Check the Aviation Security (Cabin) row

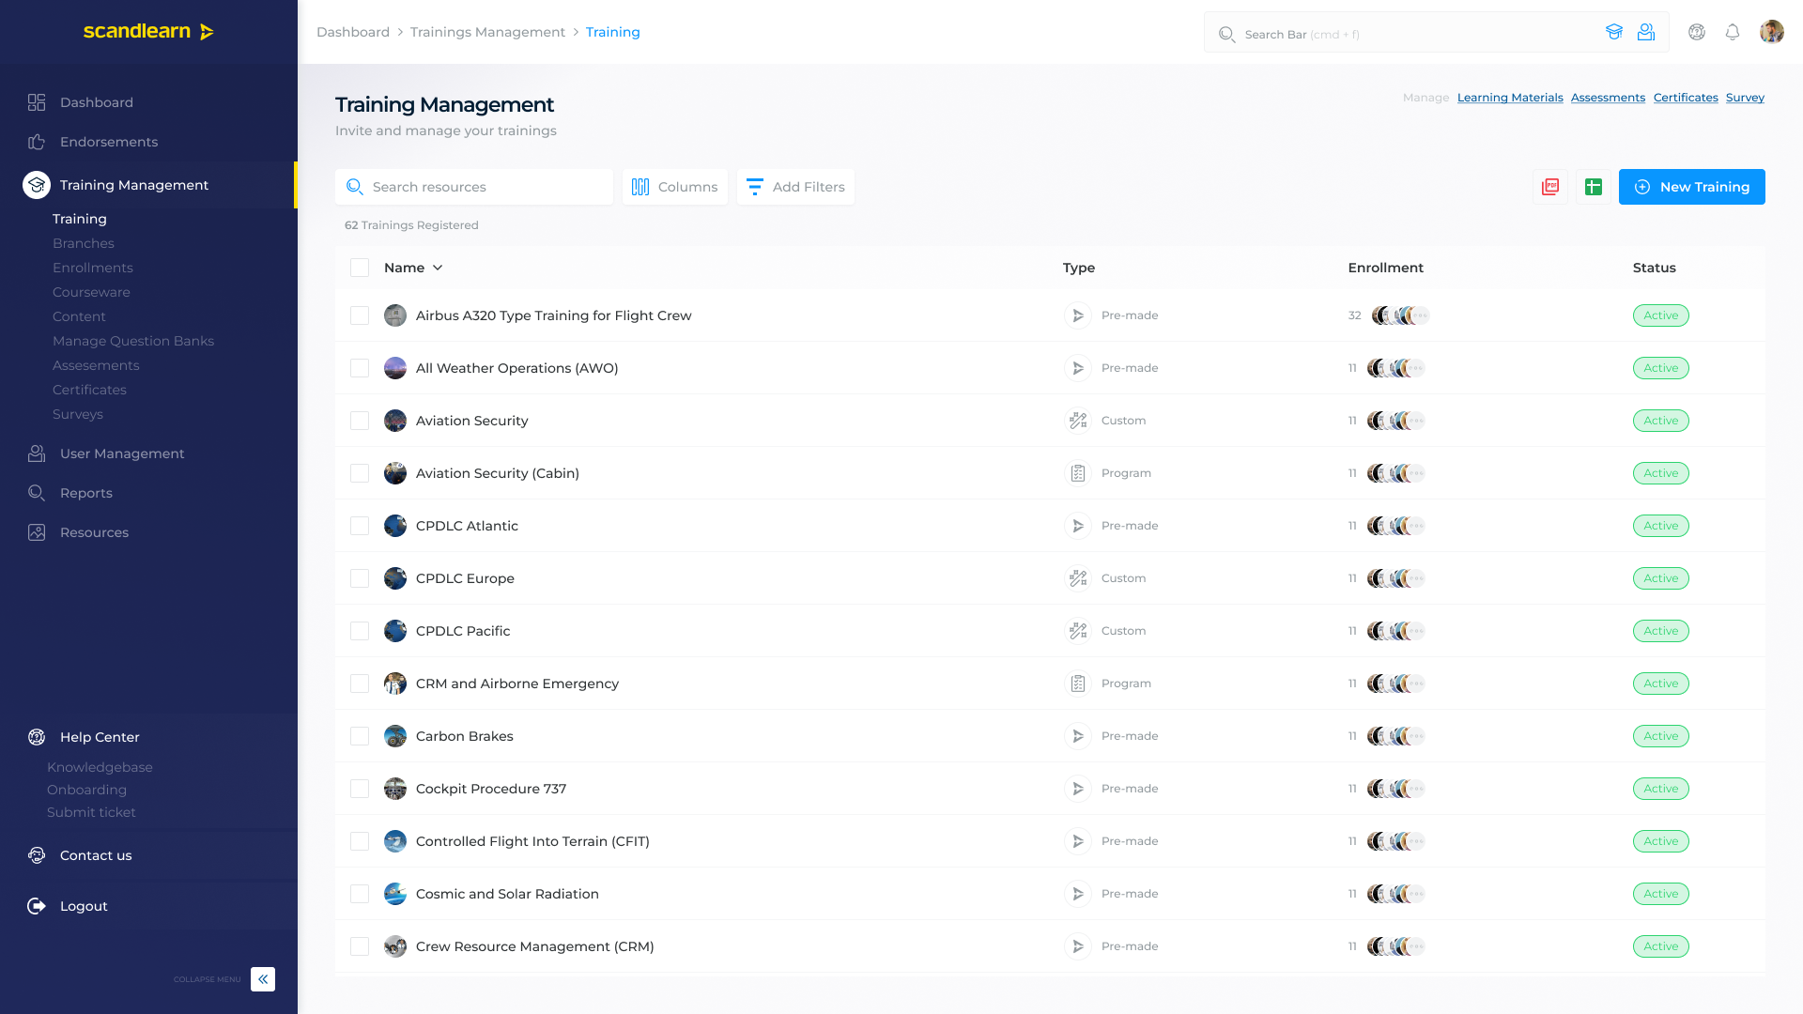[360, 473]
